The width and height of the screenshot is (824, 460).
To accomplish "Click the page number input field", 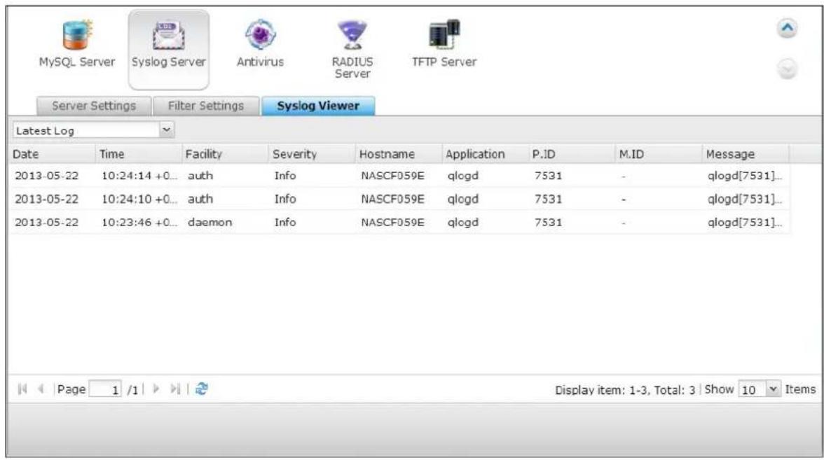I will pos(105,389).
